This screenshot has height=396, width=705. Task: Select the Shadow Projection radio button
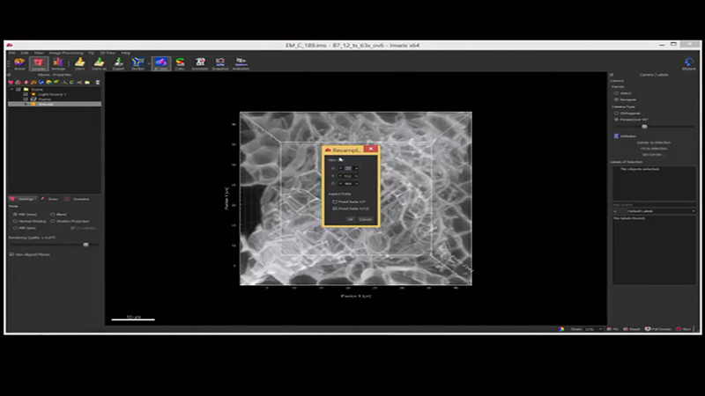(x=53, y=221)
